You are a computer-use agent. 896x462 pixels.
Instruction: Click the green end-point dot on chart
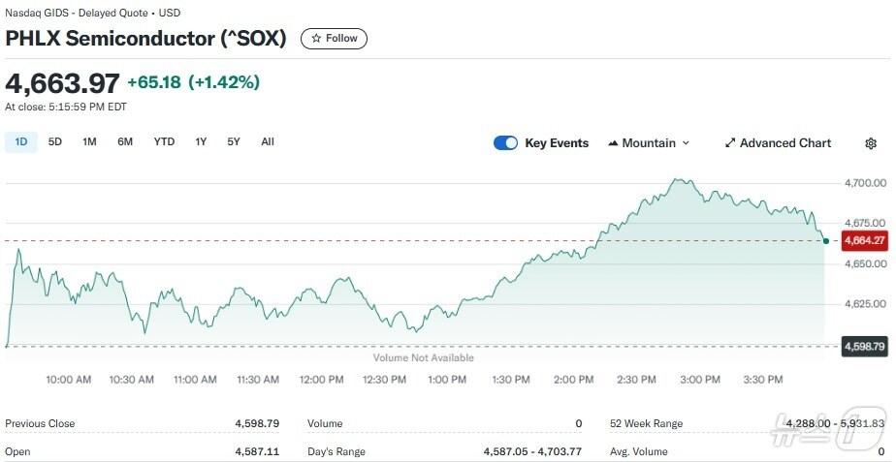825,240
